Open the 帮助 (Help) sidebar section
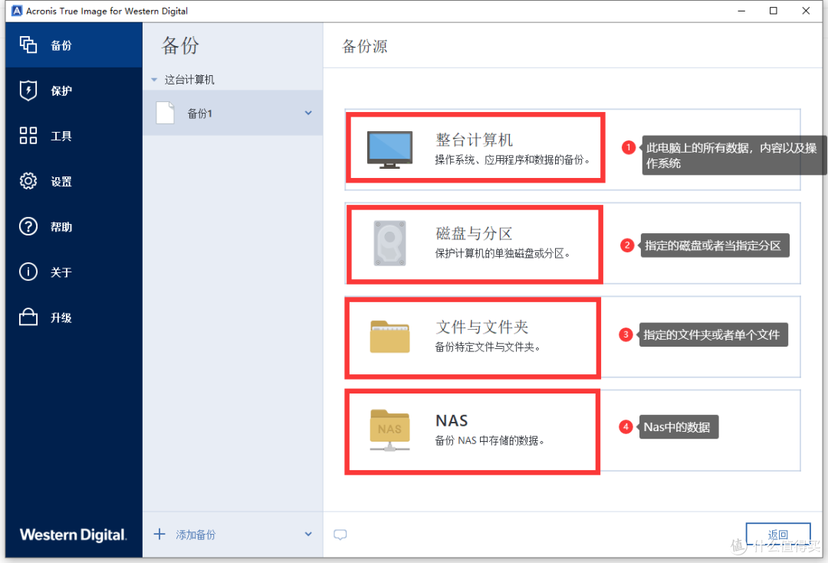This screenshot has height=563, width=828. (74, 226)
